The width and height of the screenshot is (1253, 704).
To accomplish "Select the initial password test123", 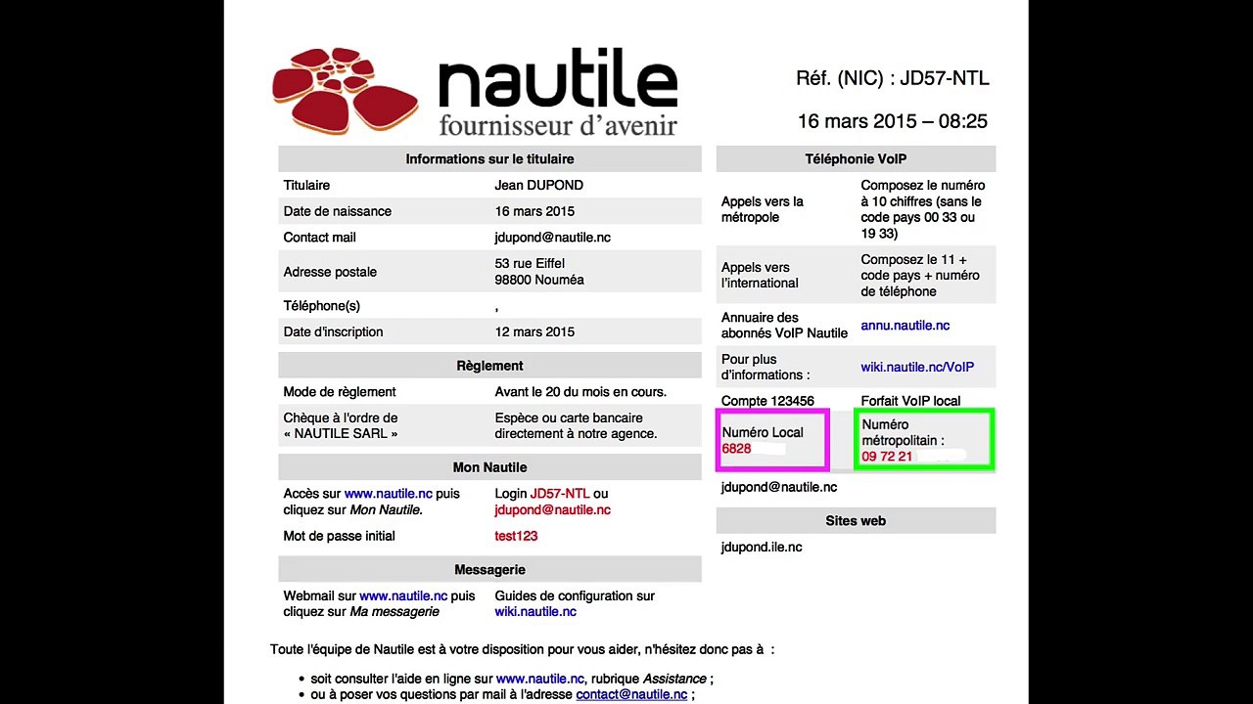I will coord(516,536).
